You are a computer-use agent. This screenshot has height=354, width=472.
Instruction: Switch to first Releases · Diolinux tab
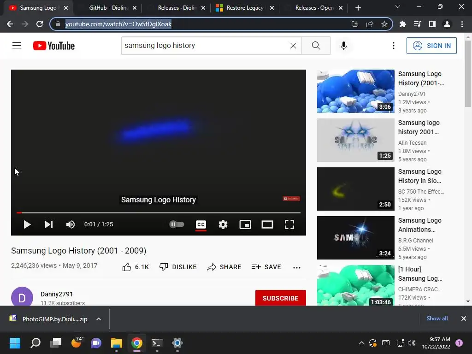[177, 8]
